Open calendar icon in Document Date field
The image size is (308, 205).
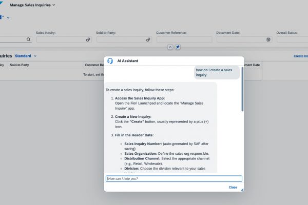tap(268, 39)
